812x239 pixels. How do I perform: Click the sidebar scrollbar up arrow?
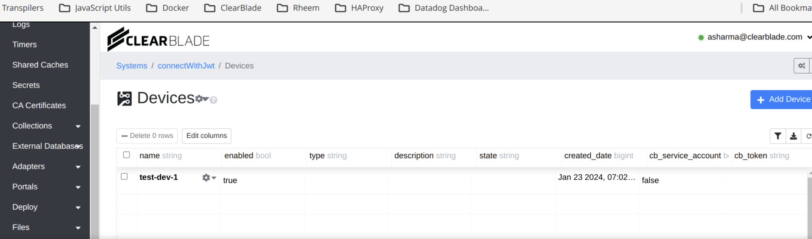point(95,28)
